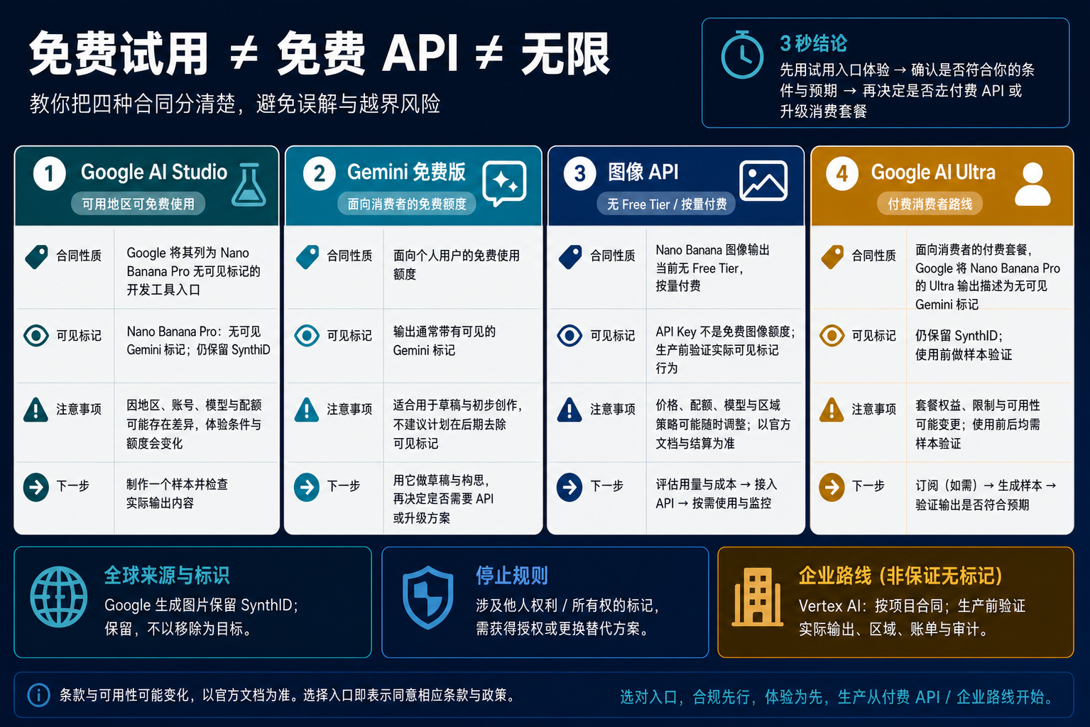1090x727 pixels.
Task: Click the 可用地区可免费使用 pill
Action: pyautogui.click(x=138, y=204)
